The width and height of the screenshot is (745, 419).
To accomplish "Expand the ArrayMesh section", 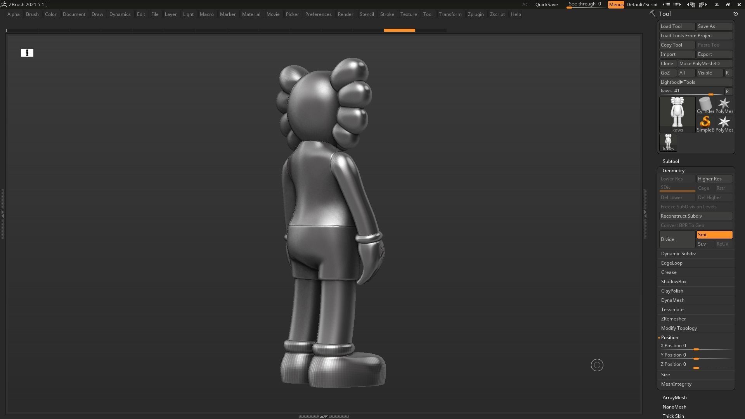I will click(674, 398).
